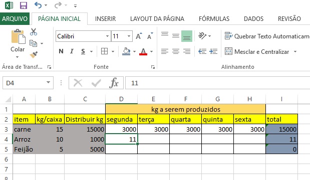Open the Área de Transferência dialog launcher

point(49,67)
